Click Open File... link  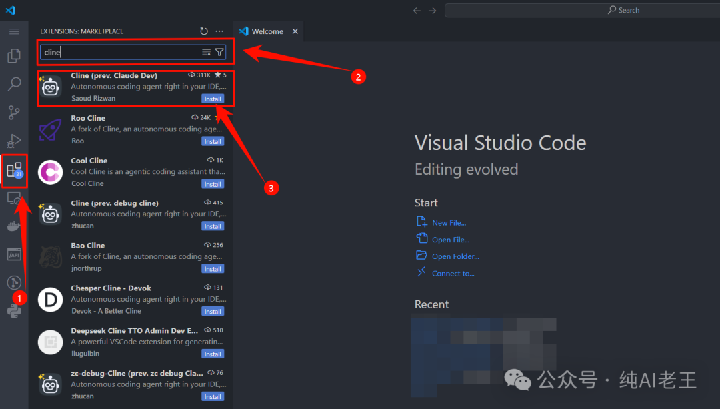(451, 240)
